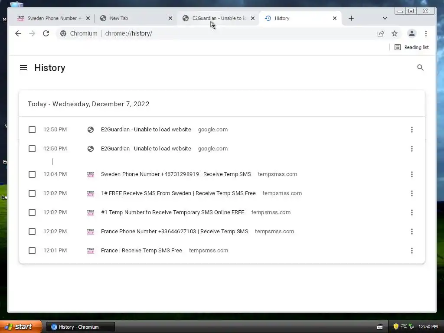Viewport: 444px width, 333px height.
Task: Close the E2Guardian tab
Action: click(x=253, y=18)
